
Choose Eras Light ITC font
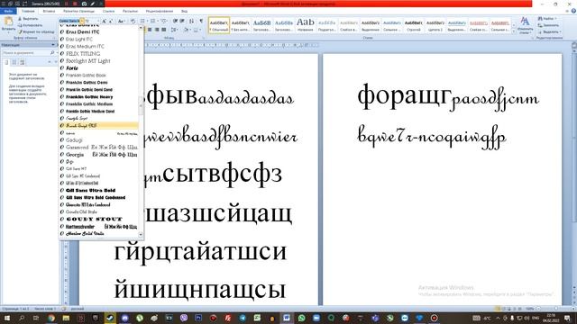pyautogui.click(x=98, y=39)
